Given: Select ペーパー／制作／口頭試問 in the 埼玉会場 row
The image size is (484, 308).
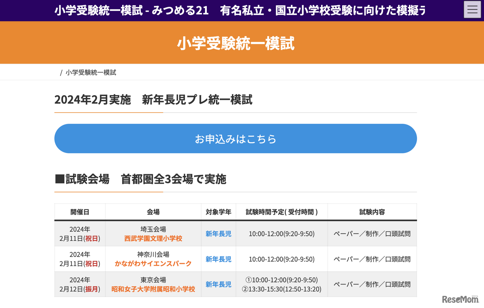Looking at the screenshot, I should pyautogui.click(x=372, y=234).
